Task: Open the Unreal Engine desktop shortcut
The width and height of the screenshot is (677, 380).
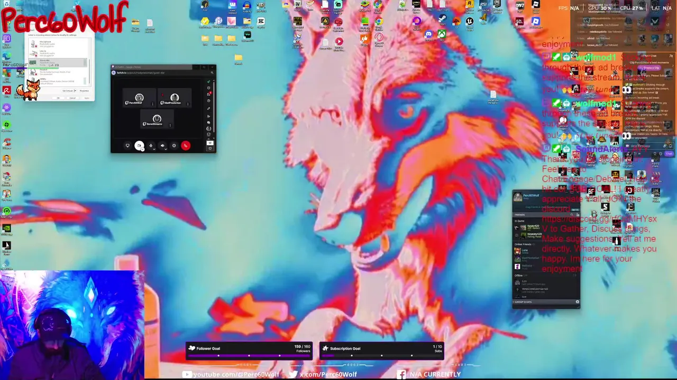Action: pyautogui.click(x=470, y=22)
